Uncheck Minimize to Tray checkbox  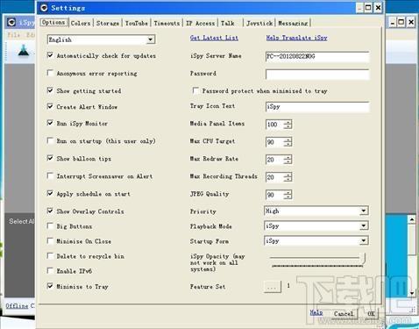coord(50,286)
